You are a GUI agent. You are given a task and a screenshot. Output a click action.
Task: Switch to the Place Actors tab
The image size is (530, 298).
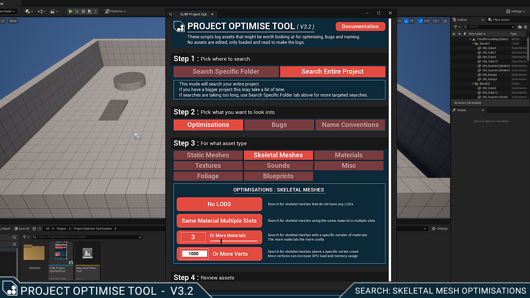(x=499, y=20)
